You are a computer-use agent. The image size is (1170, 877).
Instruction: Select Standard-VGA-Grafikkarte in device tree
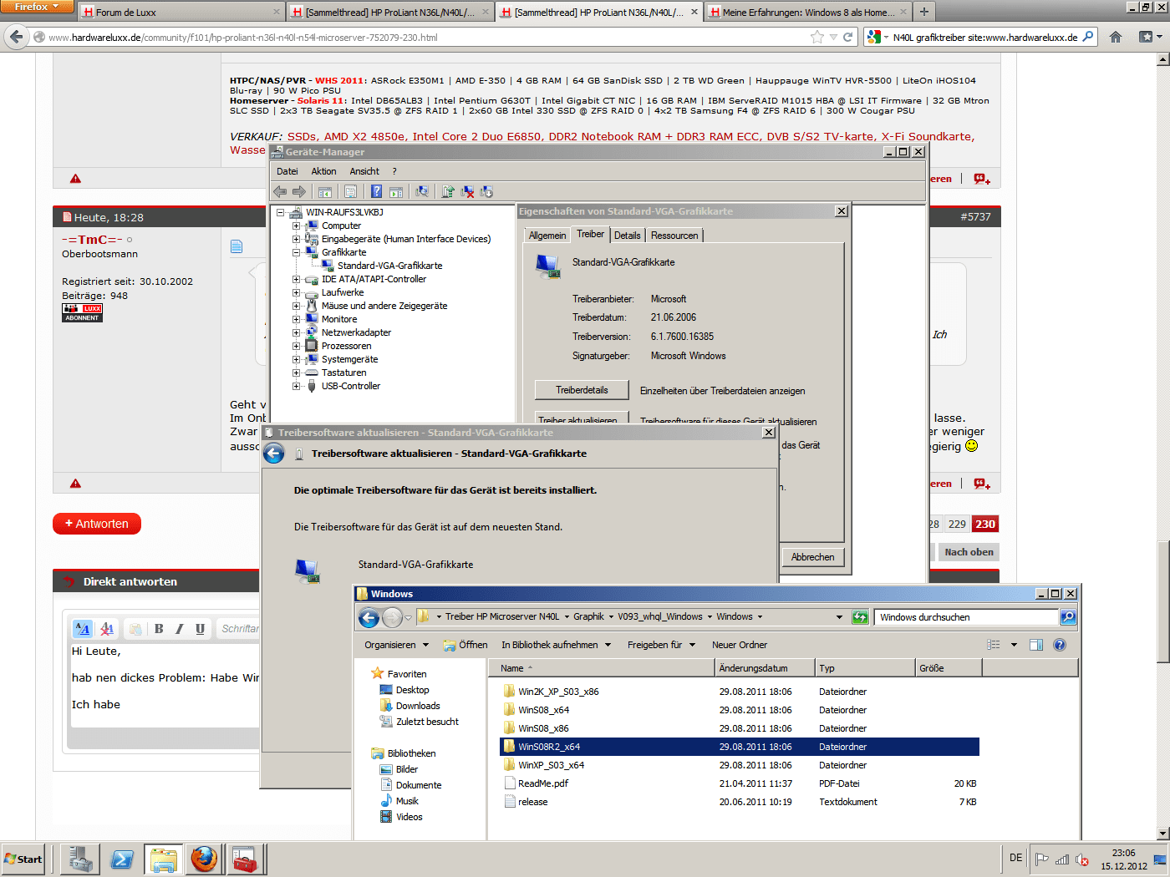point(389,266)
